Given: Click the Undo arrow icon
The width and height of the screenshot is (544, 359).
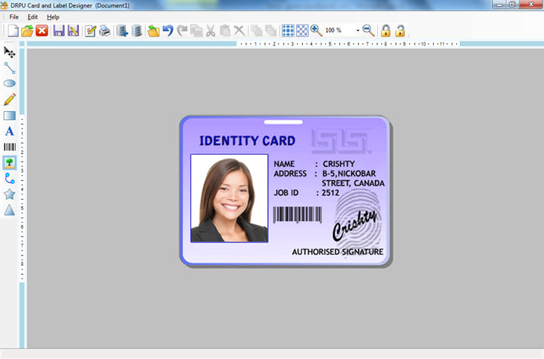Looking at the screenshot, I should 168,31.
